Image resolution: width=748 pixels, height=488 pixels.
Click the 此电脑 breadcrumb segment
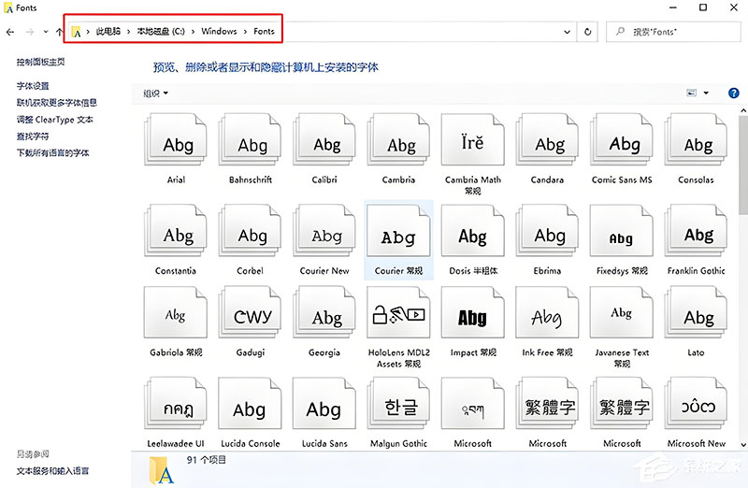108,32
